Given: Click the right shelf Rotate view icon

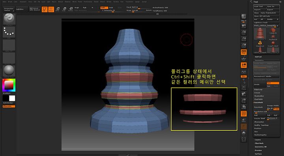Looking at the screenshot, I should pyautogui.click(x=244, y=107).
